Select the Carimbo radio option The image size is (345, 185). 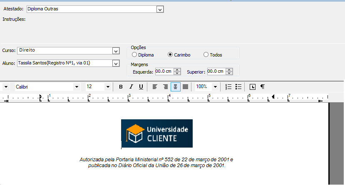tap(170, 55)
